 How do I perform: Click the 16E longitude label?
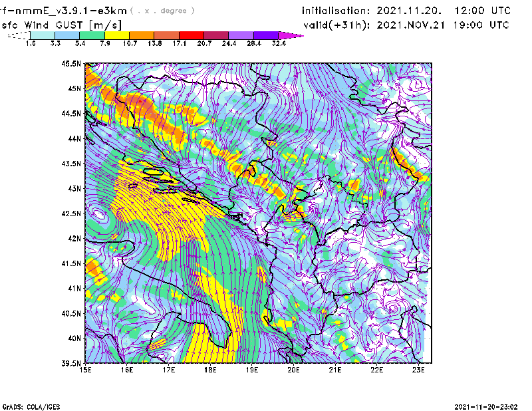tap(127, 370)
